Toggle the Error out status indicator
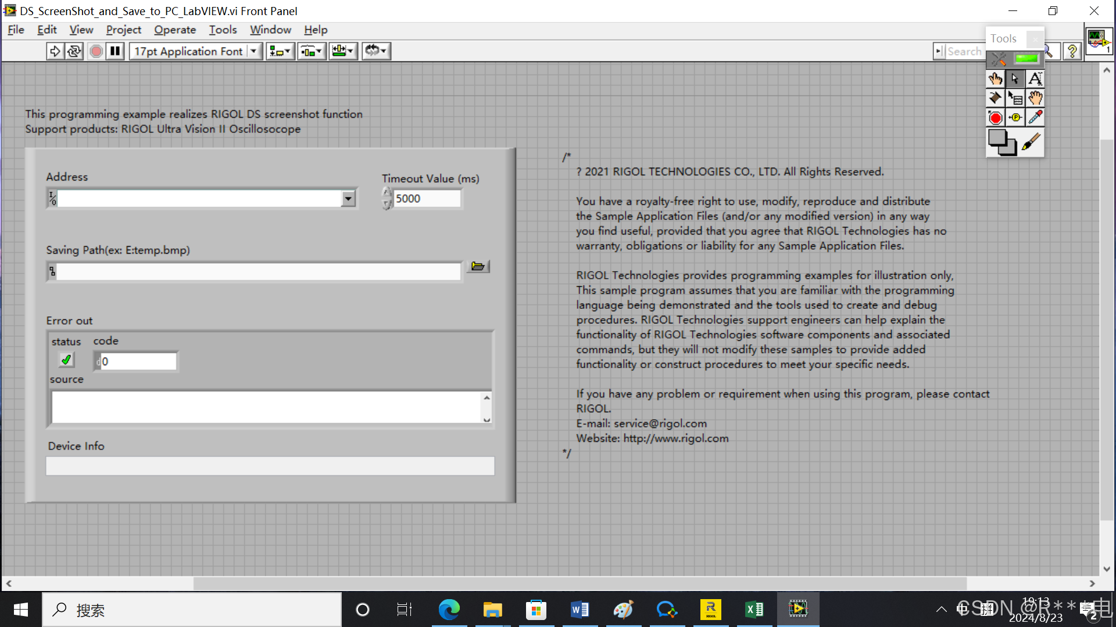 (x=67, y=361)
